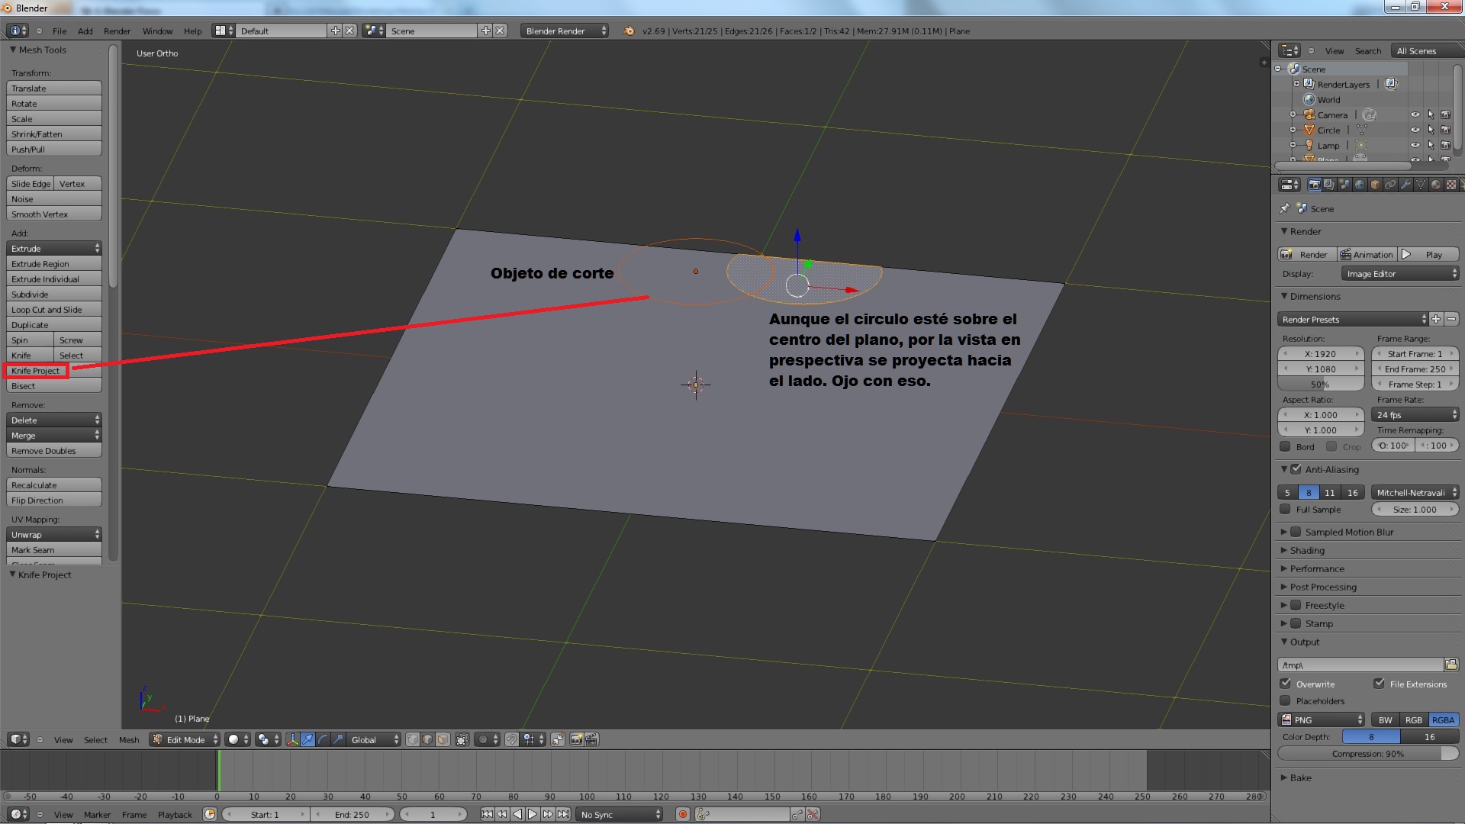Open the Window menu
Viewport: 1465px width, 824px height.
(x=157, y=31)
